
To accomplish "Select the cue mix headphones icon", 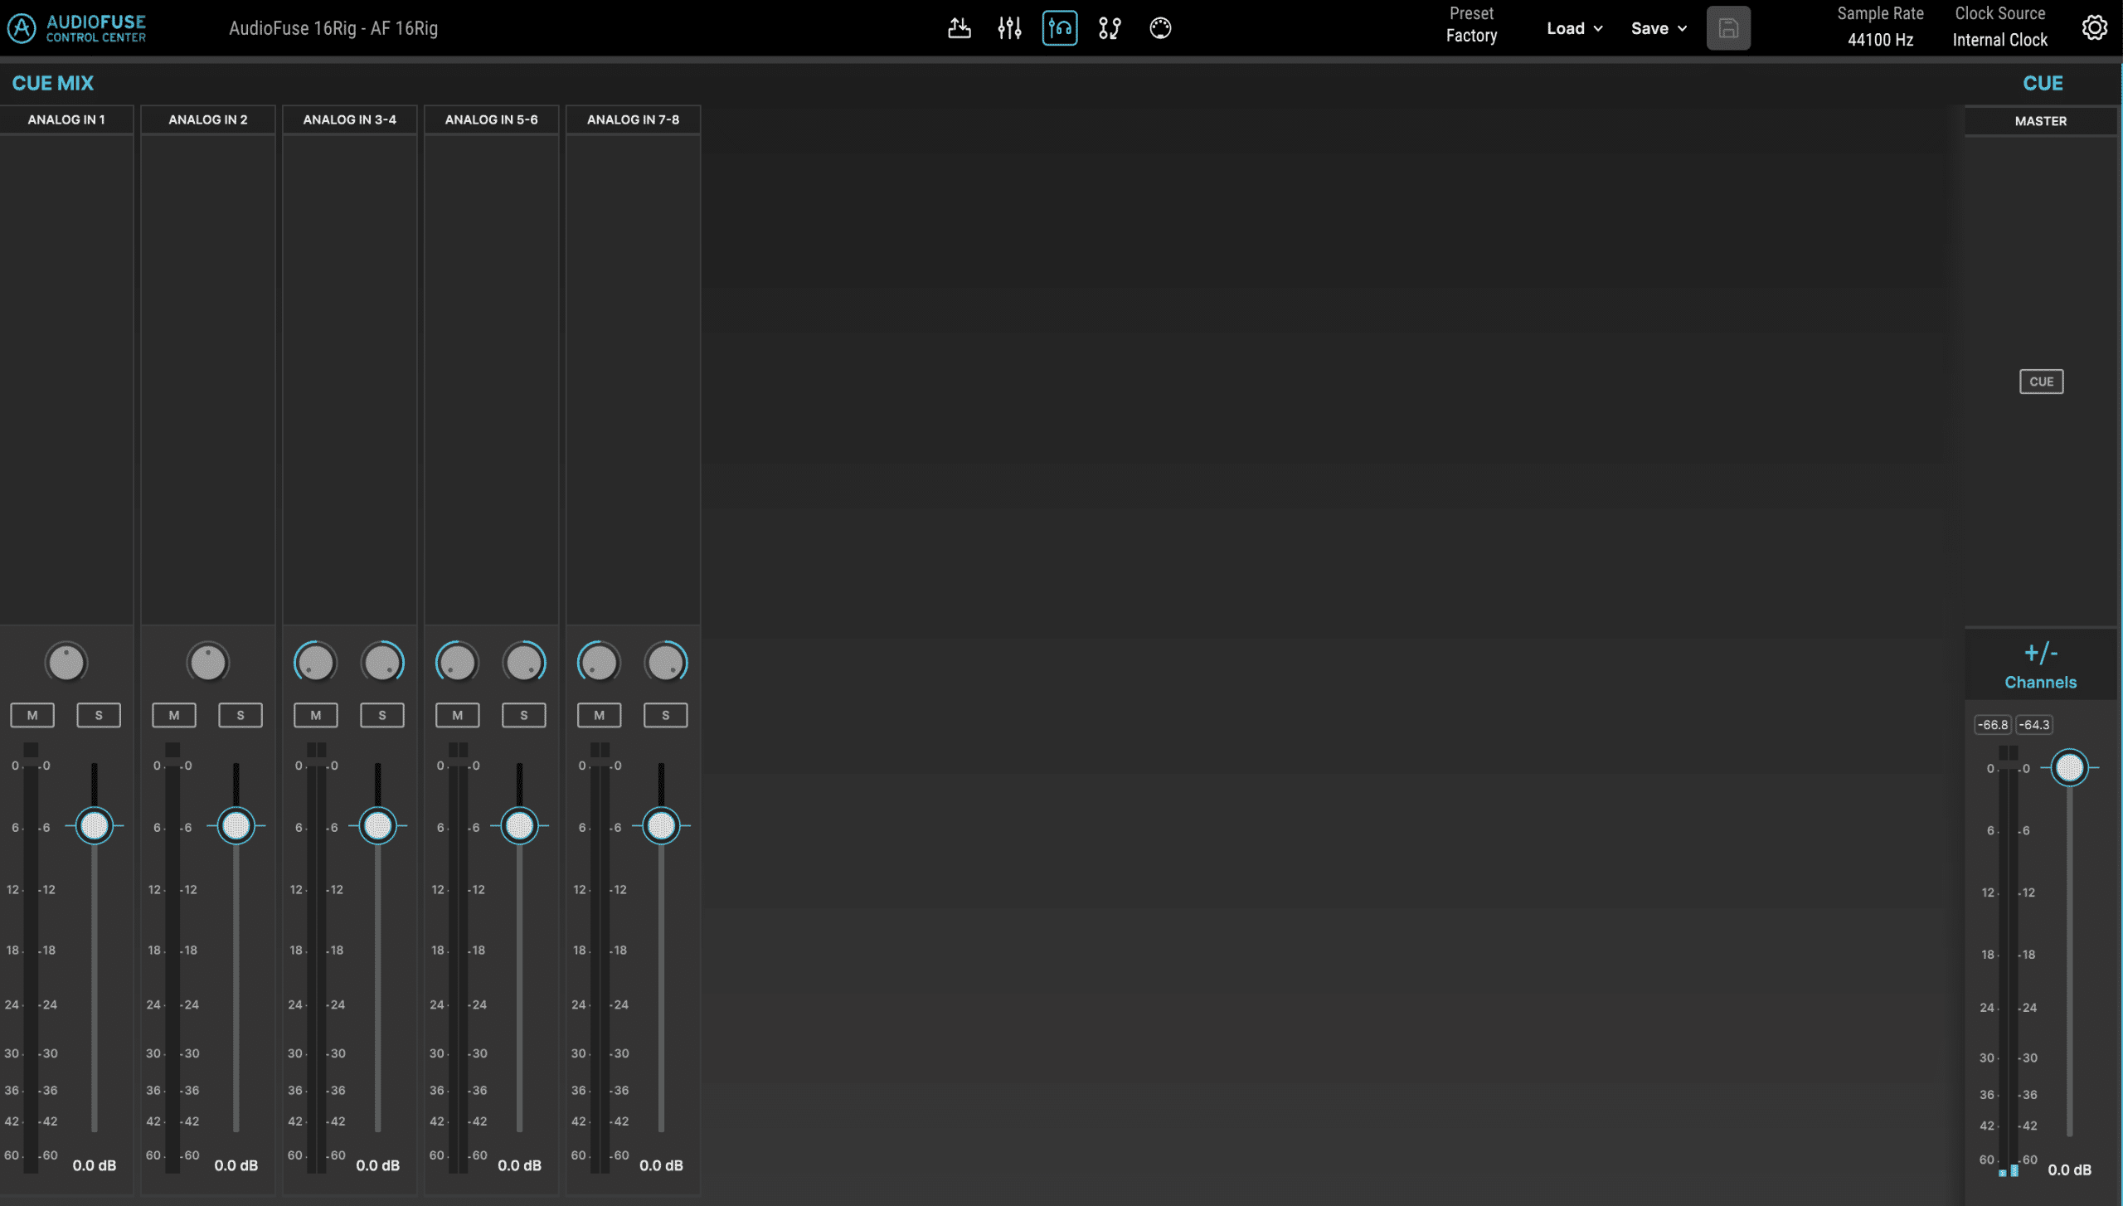I will (1060, 28).
